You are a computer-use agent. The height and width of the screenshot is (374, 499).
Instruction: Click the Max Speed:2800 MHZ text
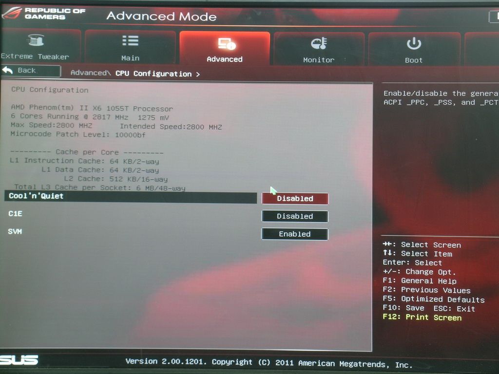pyautogui.click(x=51, y=125)
